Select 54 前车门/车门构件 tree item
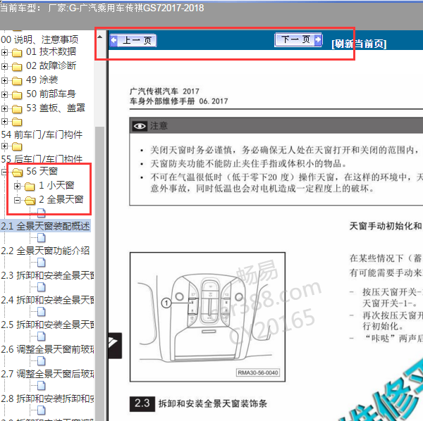423x421 pixels. (42, 134)
